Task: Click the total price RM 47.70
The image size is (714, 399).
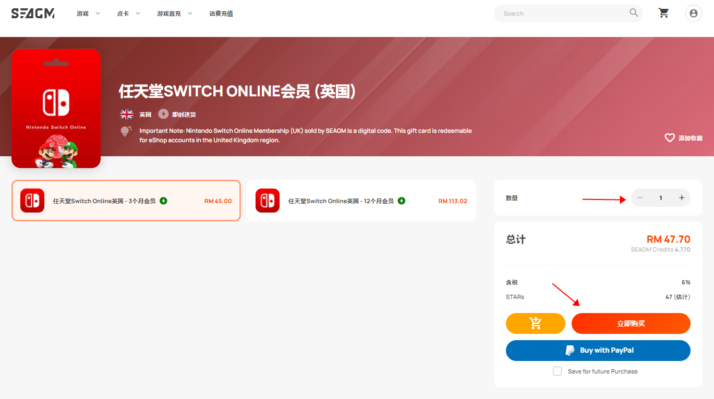Action: click(x=669, y=239)
